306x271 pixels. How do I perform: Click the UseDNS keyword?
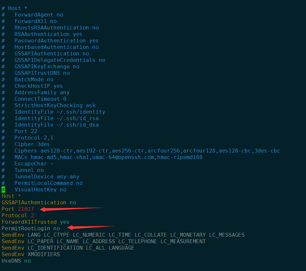coord(11,261)
